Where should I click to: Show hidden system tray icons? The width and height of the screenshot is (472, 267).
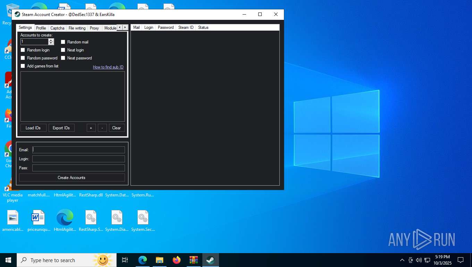(x=402, y=260)
